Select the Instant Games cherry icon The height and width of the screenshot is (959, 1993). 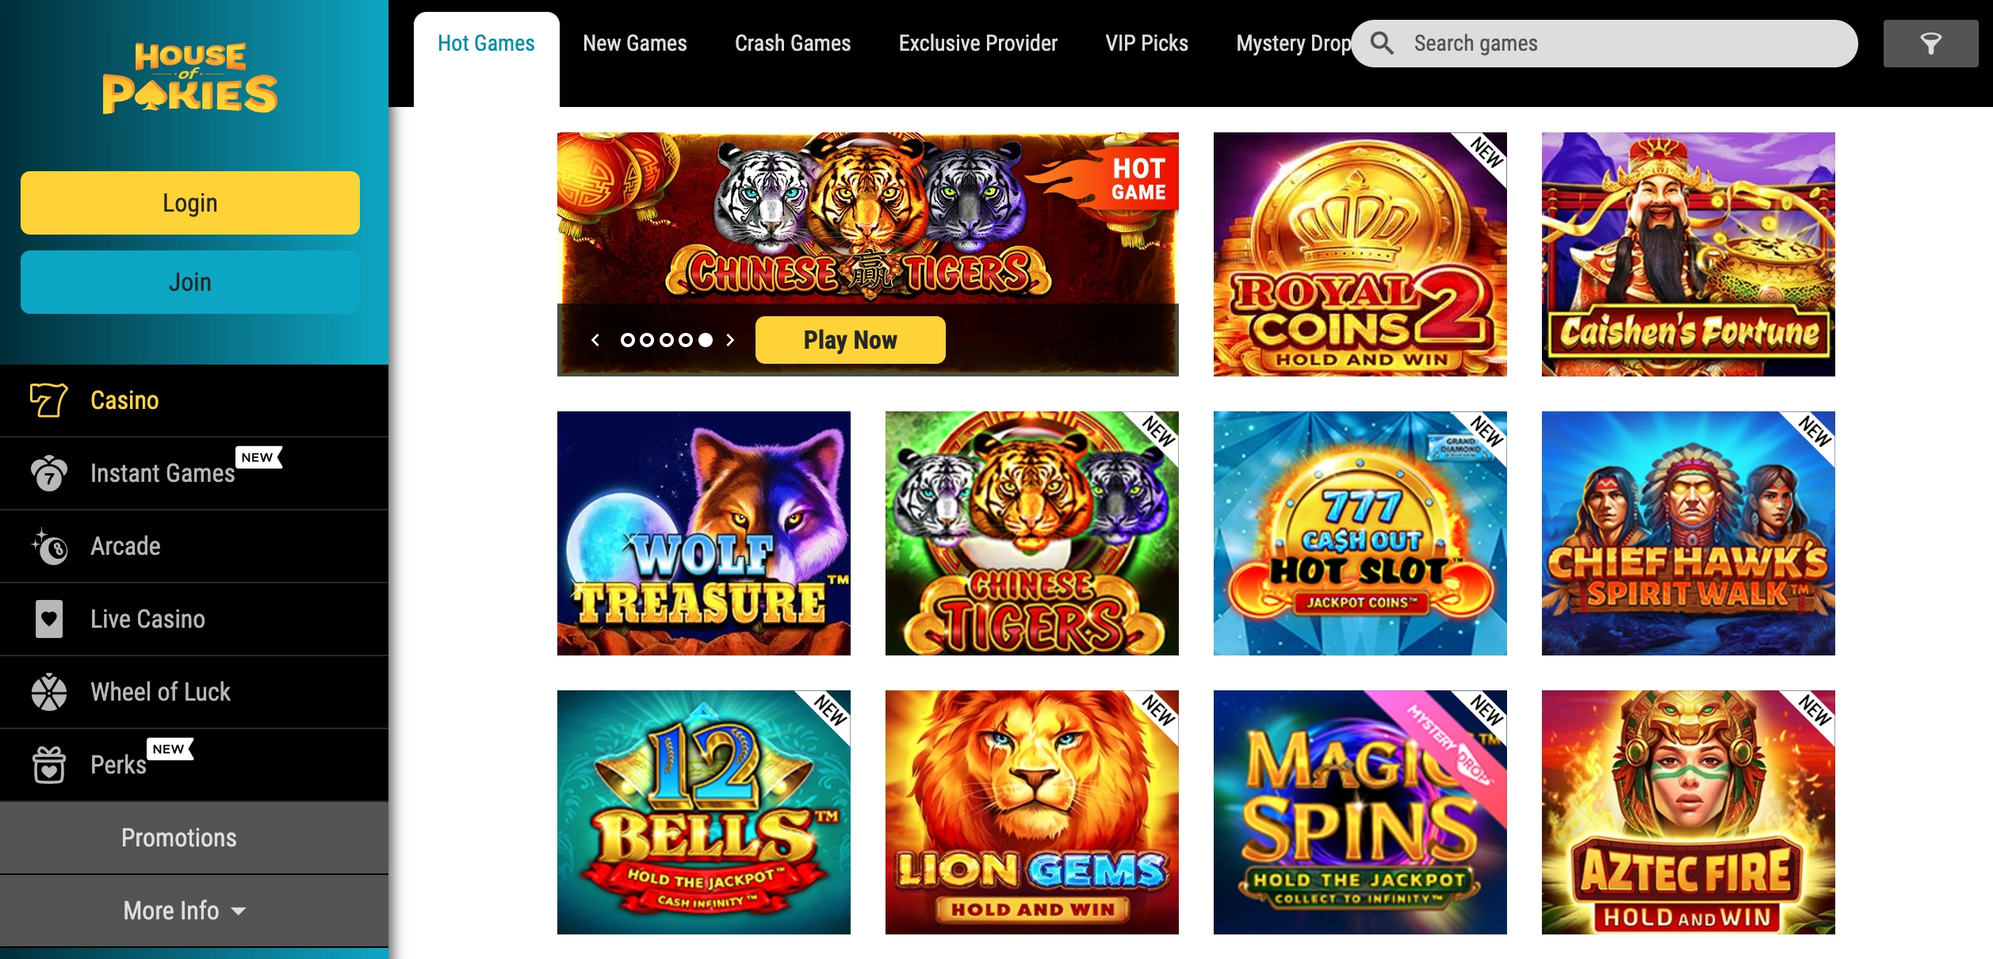(49, 473)
